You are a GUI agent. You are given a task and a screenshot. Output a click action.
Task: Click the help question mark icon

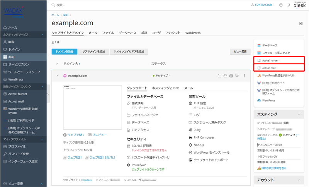(x=281, y=5)
